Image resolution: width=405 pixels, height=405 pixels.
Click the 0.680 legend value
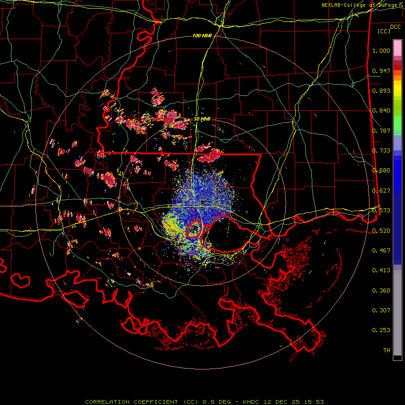tap(381, 171)
